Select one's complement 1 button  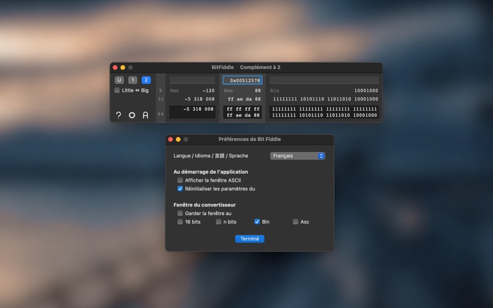pos(132,80)
